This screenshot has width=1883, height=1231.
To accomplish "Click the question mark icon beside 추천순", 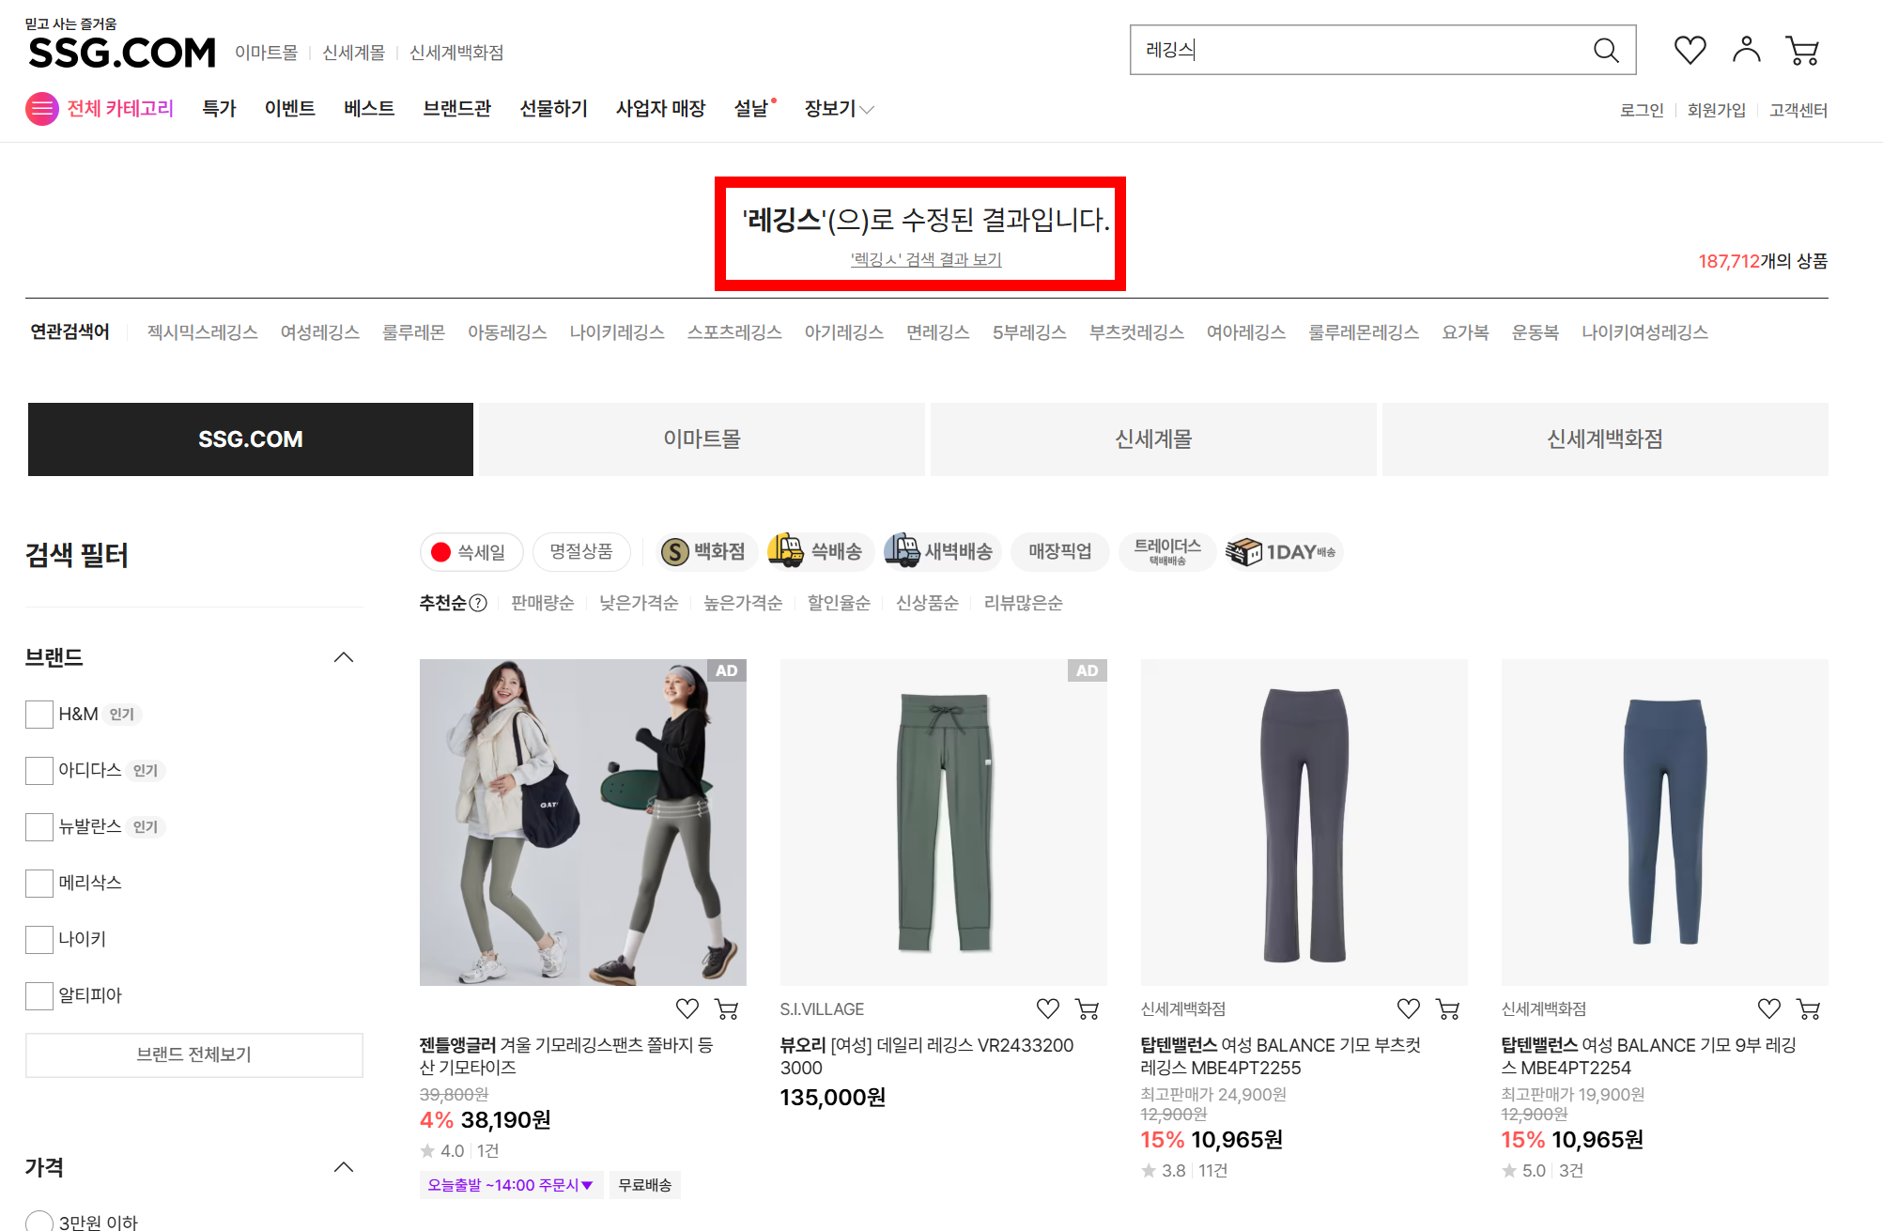I will pyautogui.click(x=478, y=603).
